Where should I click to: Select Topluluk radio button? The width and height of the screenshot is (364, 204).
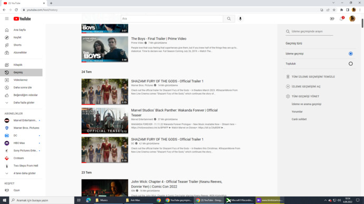click(350, 64)
